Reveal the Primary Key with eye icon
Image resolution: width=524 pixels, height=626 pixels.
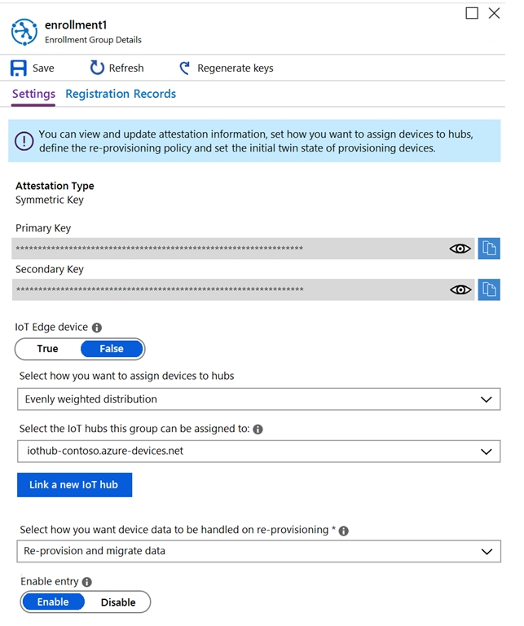460,249
